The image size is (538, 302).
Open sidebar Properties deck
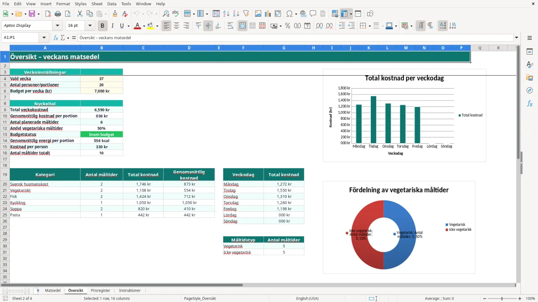tap(529, 52)
